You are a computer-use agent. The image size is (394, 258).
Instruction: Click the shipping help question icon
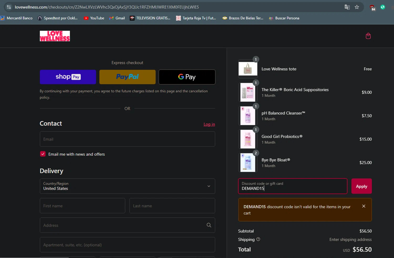(258, 239)
